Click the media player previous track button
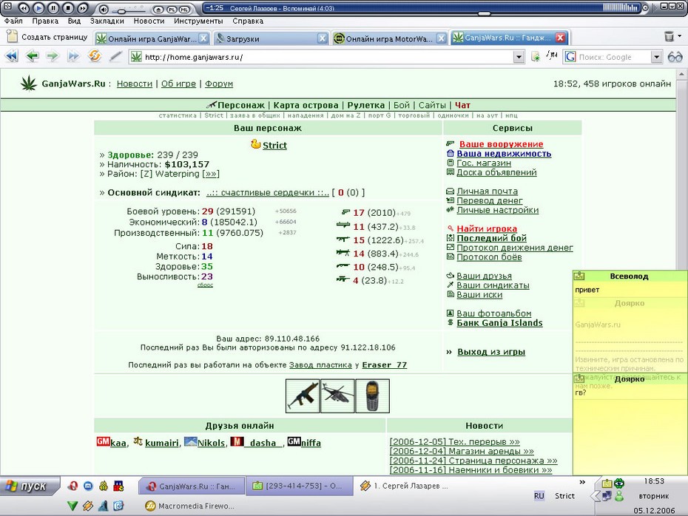The image size is (688, 516). [x=24, y=8]
